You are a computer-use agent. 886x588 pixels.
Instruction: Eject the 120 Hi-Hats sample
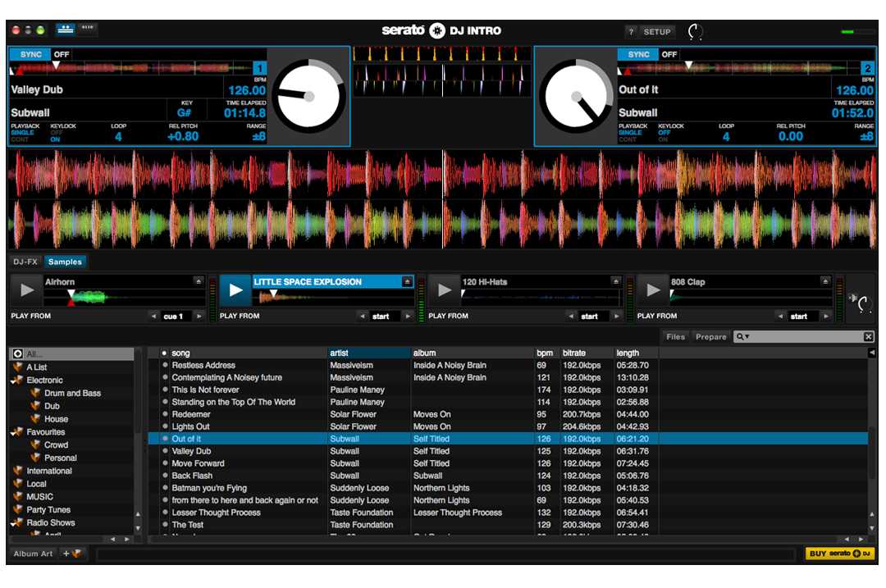[615, 281]
